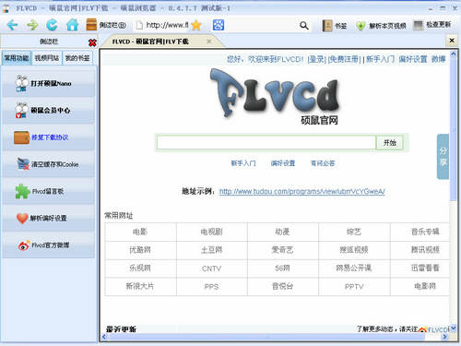Image resolution: width=461 pixels, height=346 pixels.
Task: Click 电影 in the site table
Action: [x=140, y=232]
